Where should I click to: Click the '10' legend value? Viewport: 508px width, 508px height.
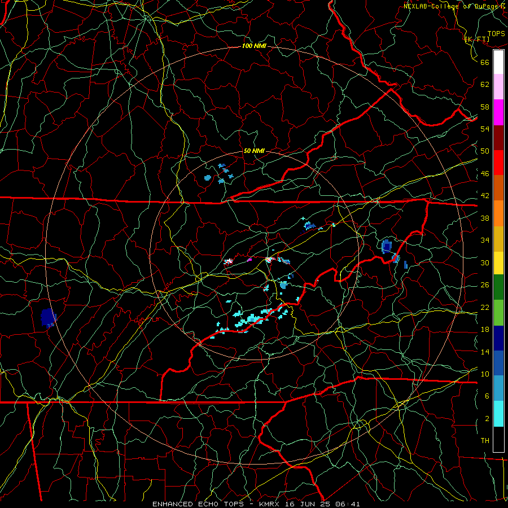coord(485,374)
